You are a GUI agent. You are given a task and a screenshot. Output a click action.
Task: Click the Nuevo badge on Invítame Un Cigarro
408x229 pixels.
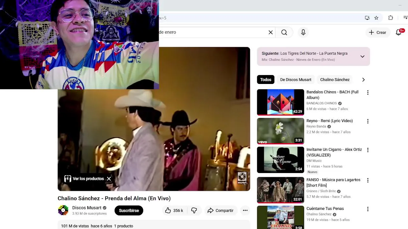(312, 172)
